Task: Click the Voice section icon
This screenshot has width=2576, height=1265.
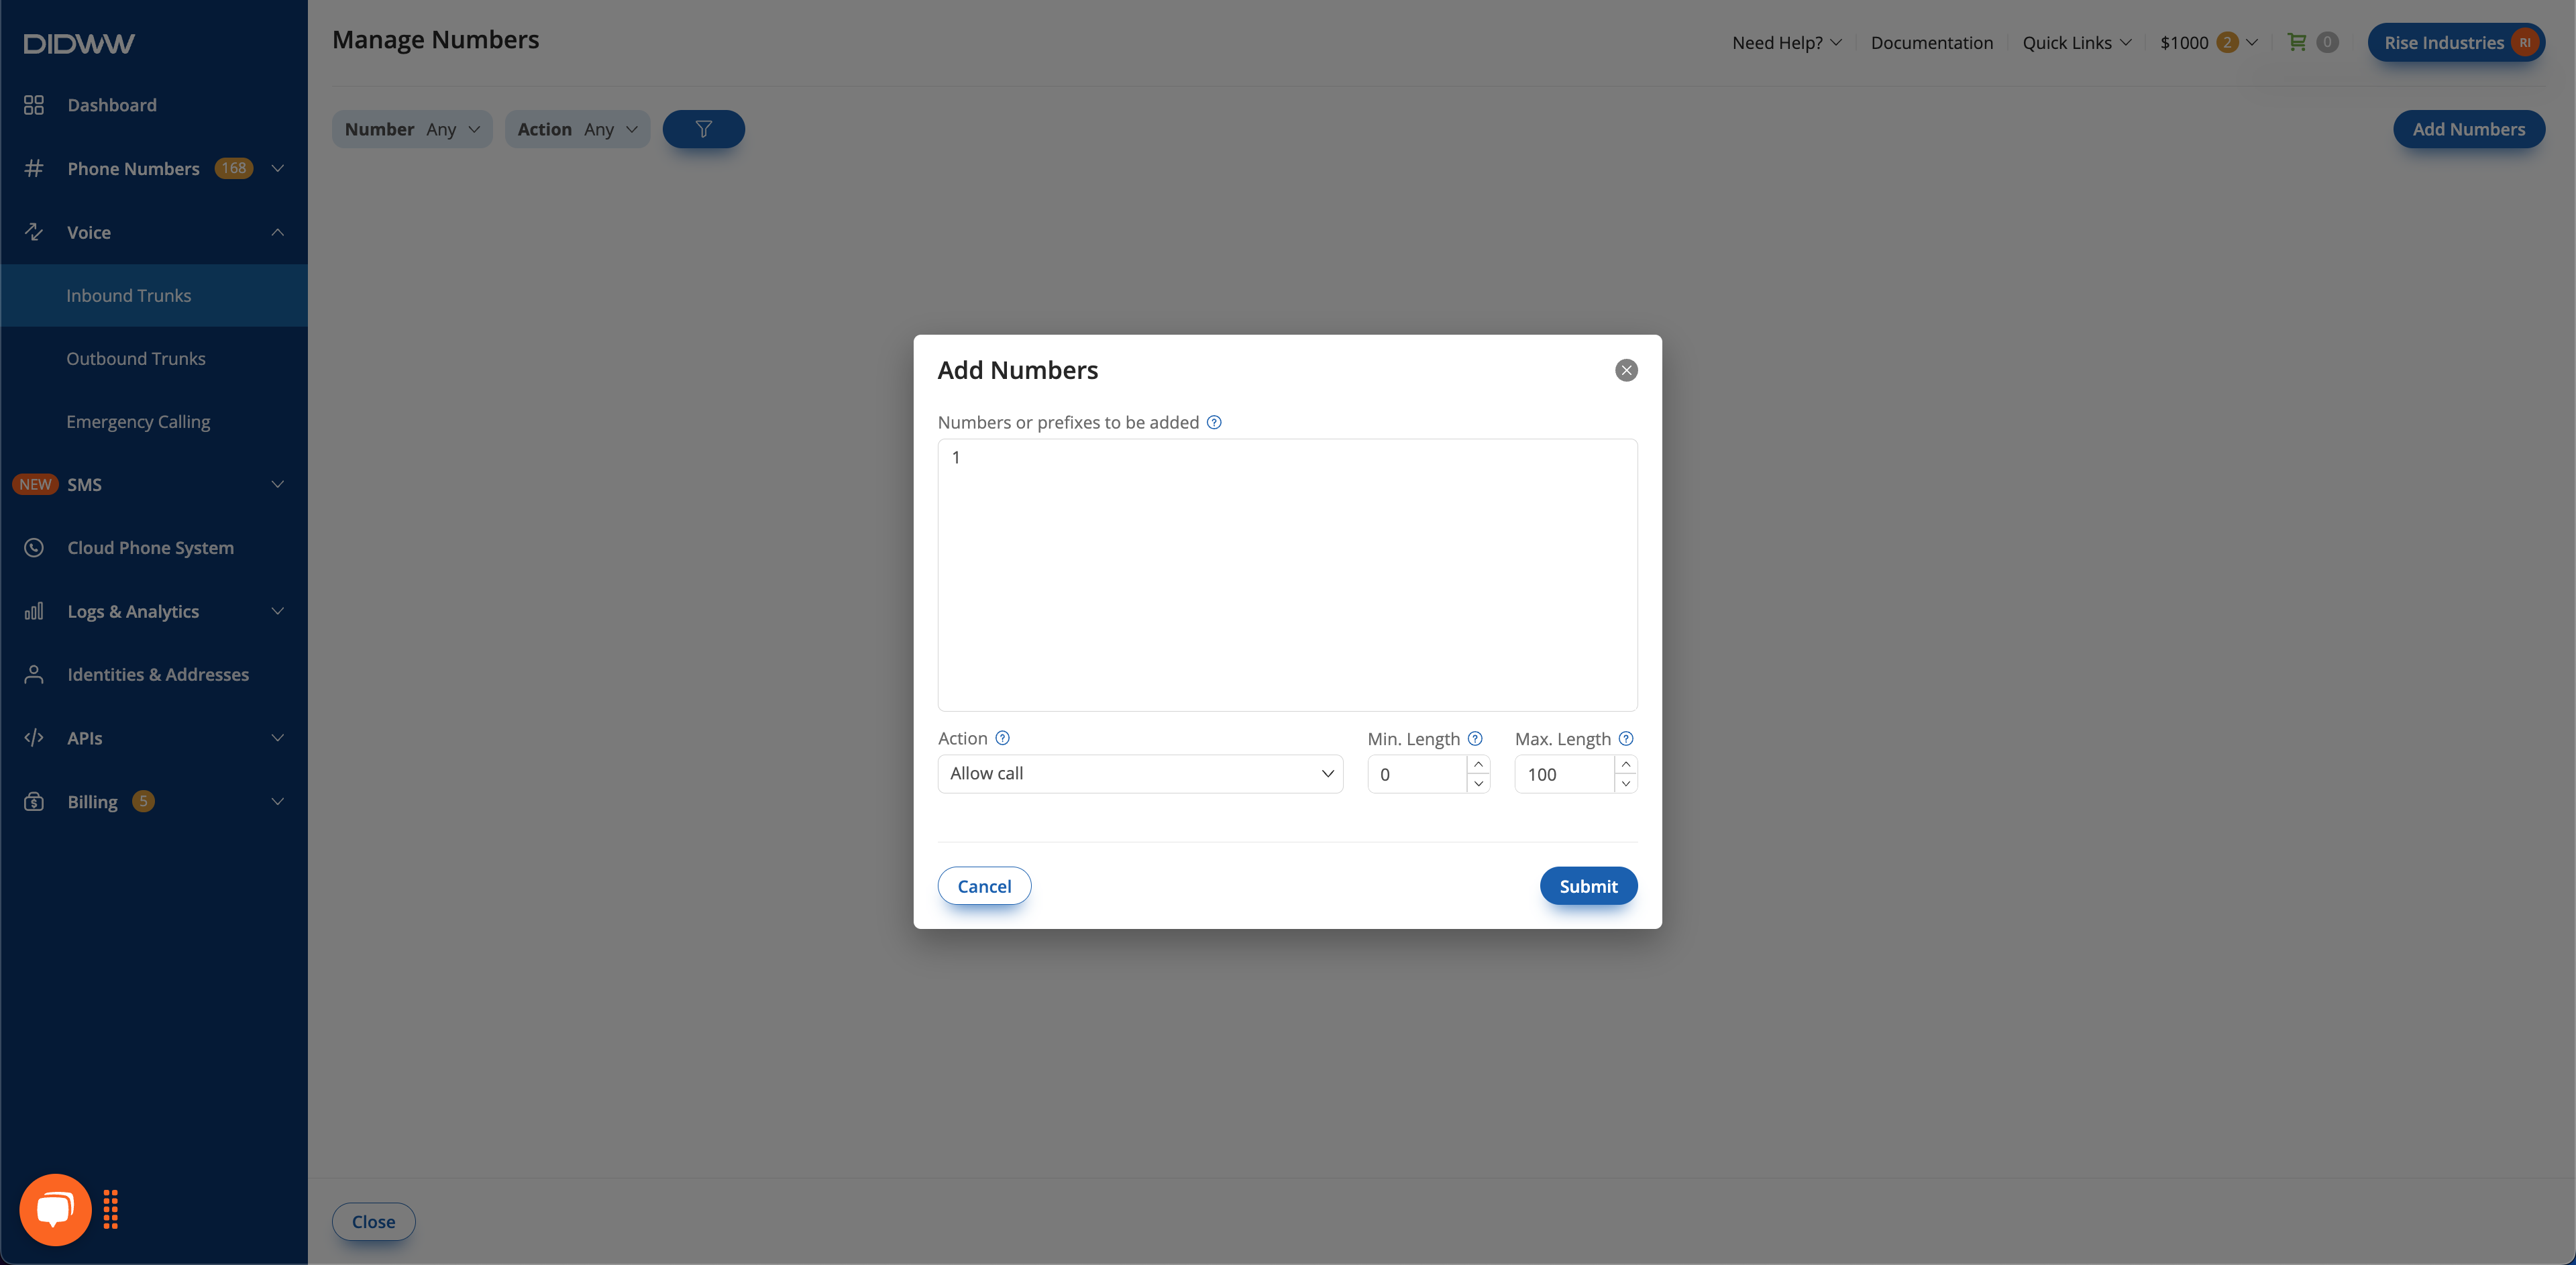Action: click(34, 232)
